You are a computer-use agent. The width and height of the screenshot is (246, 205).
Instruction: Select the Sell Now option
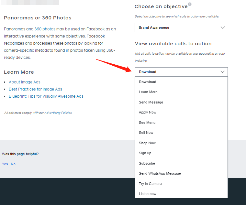pos(146,133)
